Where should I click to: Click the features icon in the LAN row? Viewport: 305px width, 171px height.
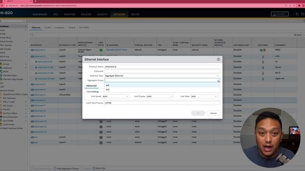pyautogui.click(x=263, y=57)
